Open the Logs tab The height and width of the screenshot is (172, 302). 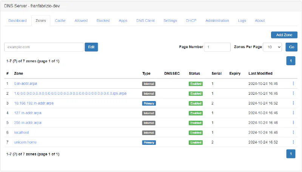242,21
